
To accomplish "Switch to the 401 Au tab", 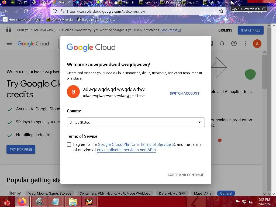I will coord(40,2).
